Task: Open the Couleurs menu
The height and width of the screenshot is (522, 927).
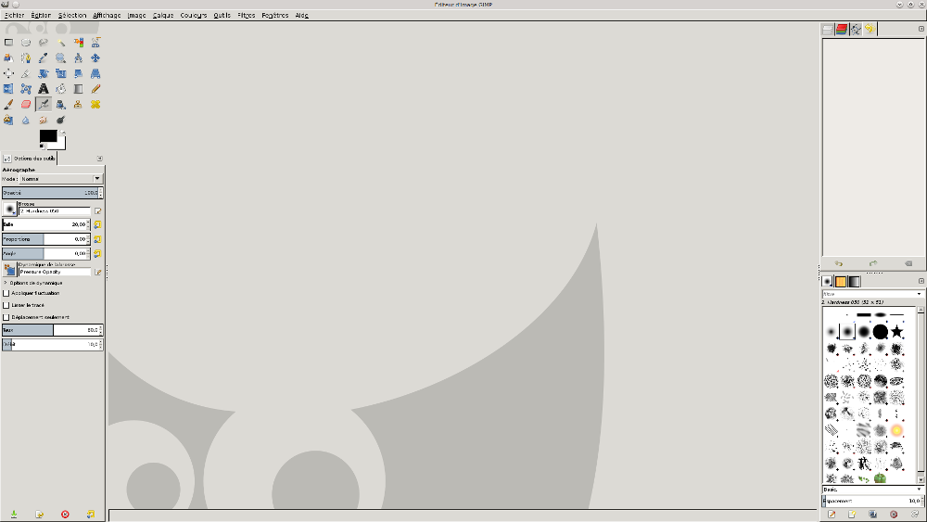Action: pos(194,16)
